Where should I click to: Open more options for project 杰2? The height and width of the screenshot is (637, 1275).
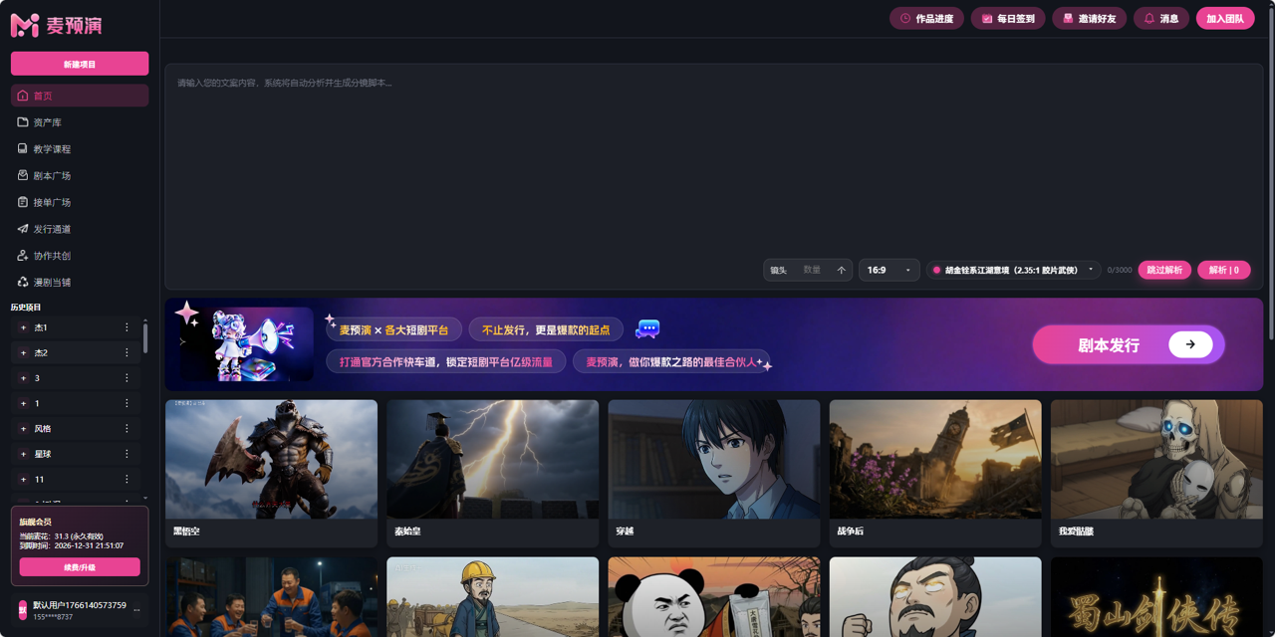pyautogui.click(x=127, y=352)
